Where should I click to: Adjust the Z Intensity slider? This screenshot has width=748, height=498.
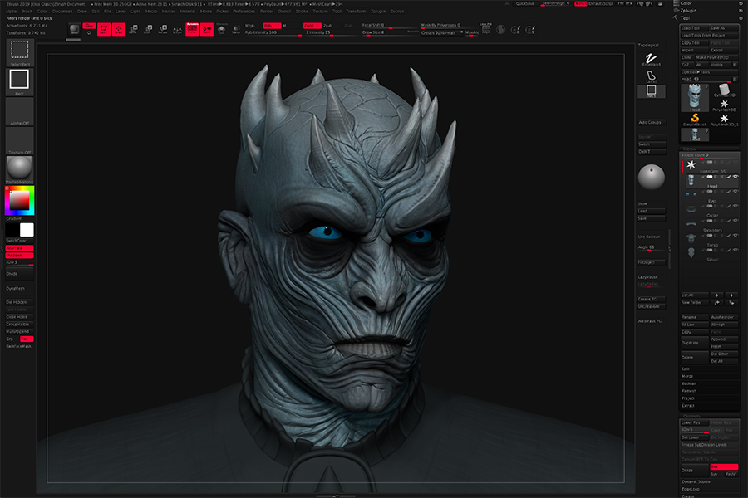(x=332, y=33)
